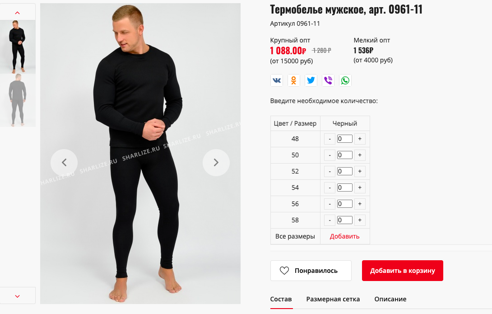Share the product on Twitter
Viewport: 492px width, 314px height.
coord(311,80)
